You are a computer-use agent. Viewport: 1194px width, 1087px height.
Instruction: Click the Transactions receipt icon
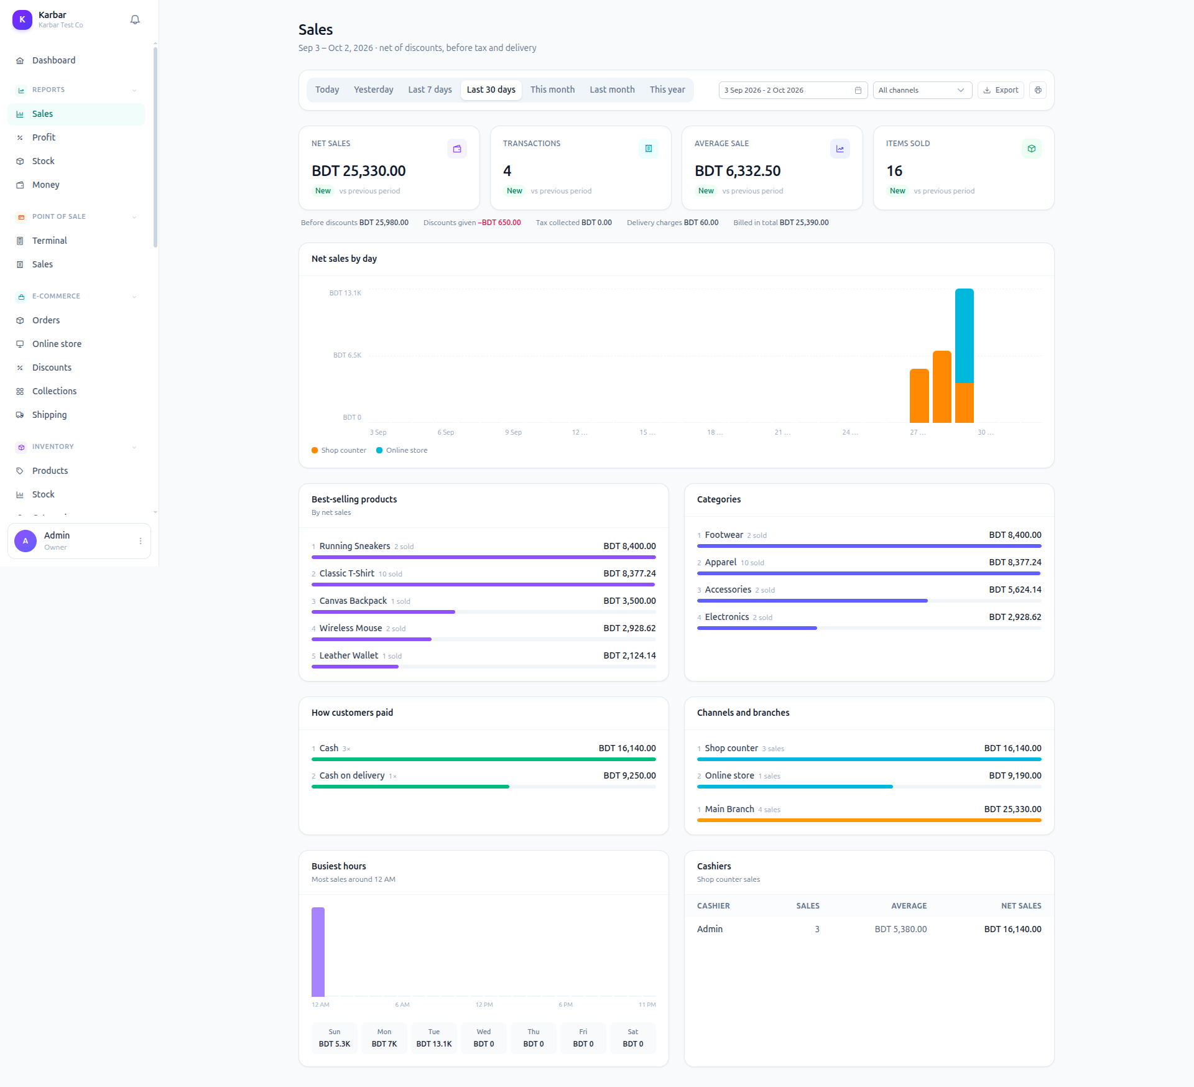649,149
